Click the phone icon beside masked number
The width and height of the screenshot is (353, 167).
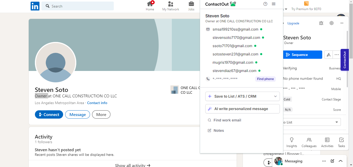(x=208, y=79)
